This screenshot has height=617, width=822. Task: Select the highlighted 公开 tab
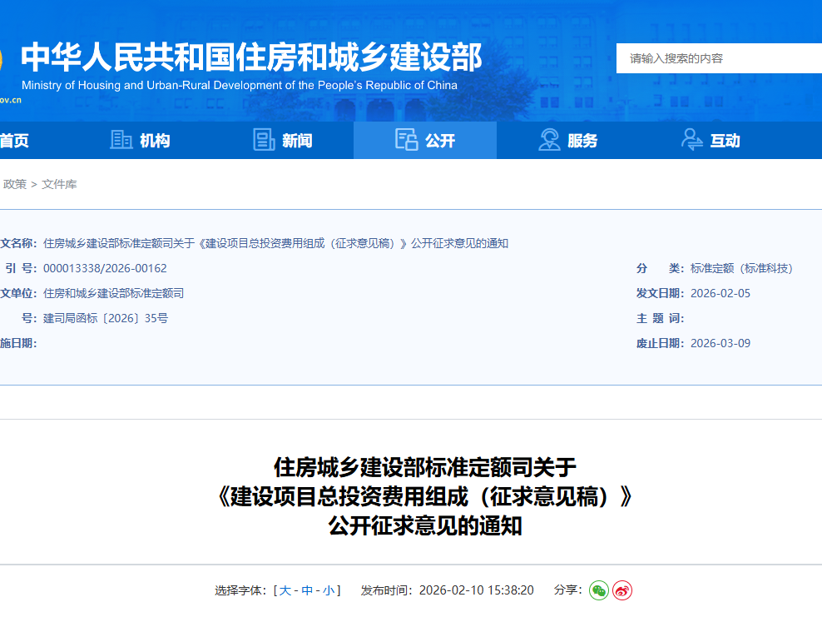[425, 140]
